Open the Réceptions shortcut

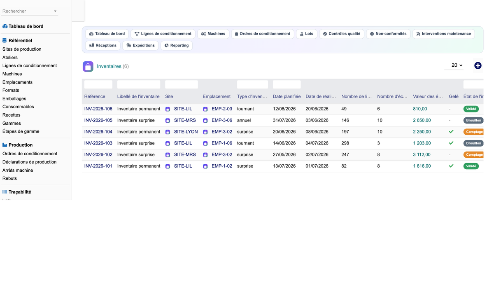pos(103,45)
